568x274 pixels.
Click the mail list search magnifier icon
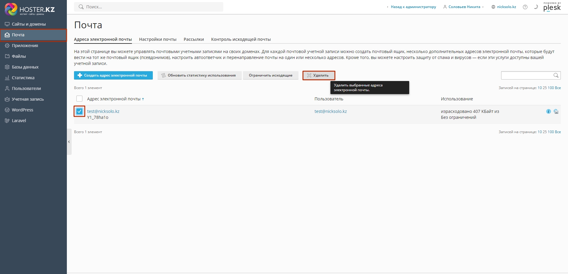[556, 75]
